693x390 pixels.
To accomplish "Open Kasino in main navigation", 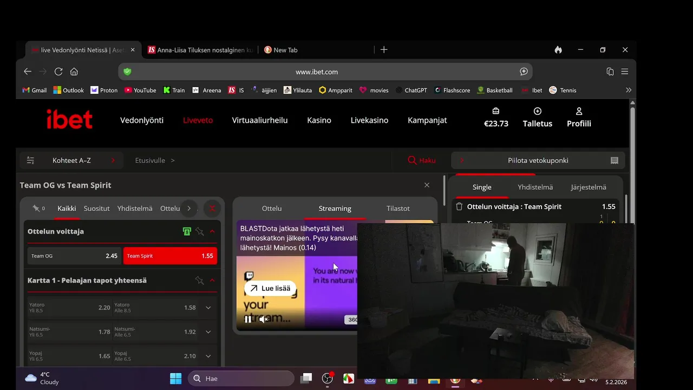I will tap(319, 120).
